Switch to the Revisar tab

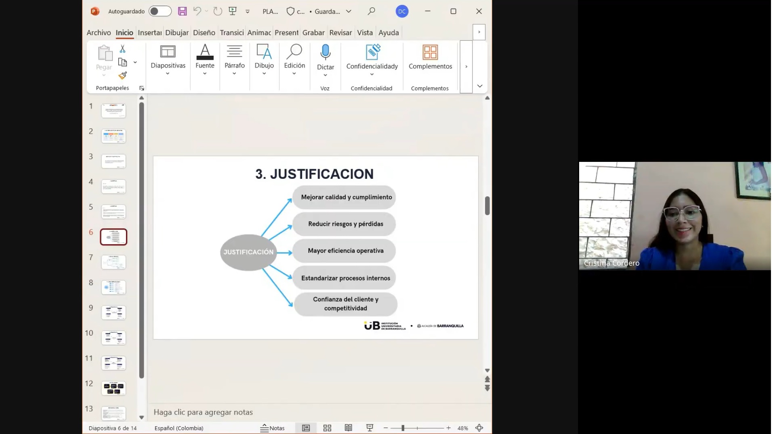[x=340, y=33]
